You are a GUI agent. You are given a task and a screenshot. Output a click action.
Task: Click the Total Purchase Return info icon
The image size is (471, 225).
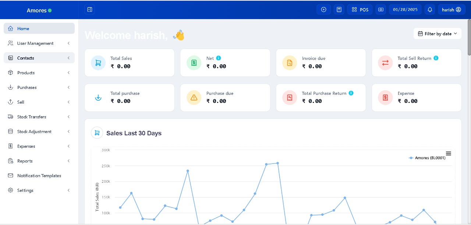coord(351,93)
